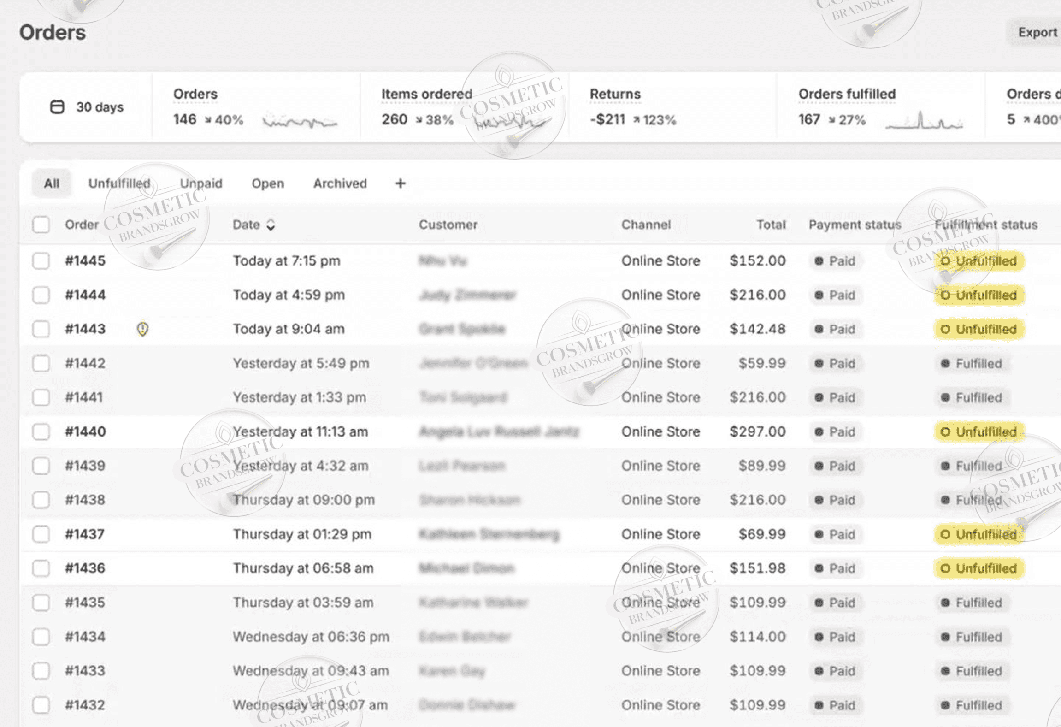Viewport: 1061px width, 727px height.
Task: Tick the checkbox for order #1437
Action: [41, 534]
